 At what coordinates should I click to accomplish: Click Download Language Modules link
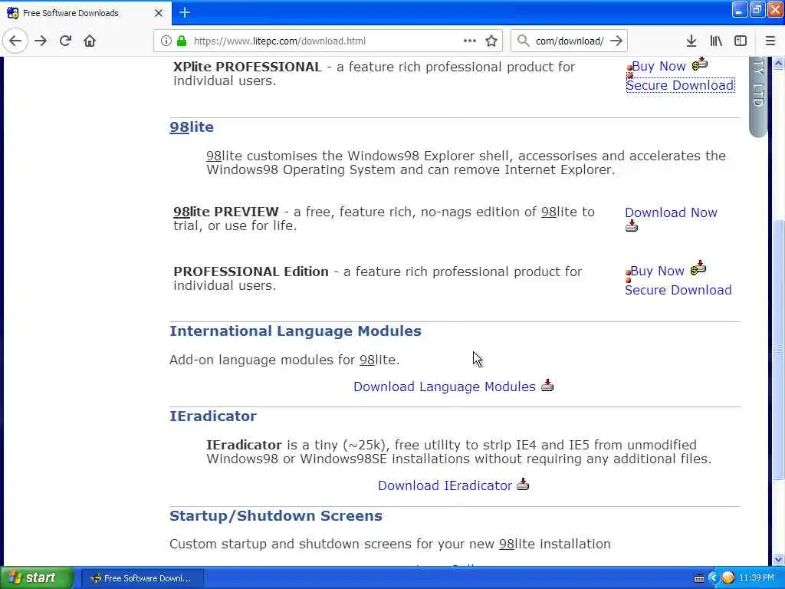tap(445, 387)
